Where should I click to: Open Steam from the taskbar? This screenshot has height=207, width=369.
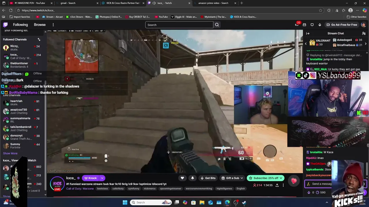(244, 202)
